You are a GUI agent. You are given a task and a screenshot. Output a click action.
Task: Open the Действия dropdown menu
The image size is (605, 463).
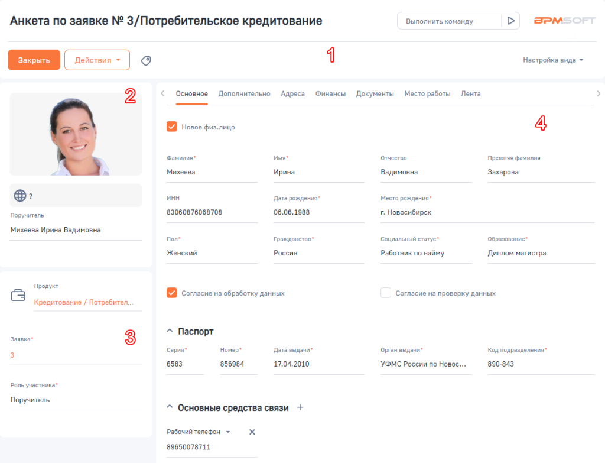click(97, 60)
